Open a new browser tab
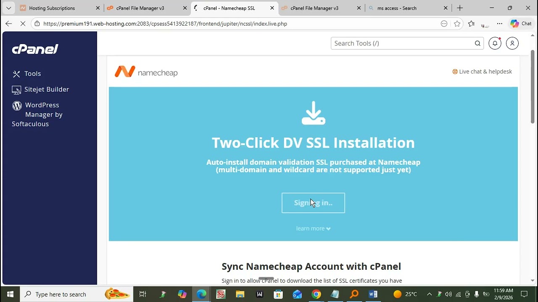The width and height of the screenshot is (538, 302). click(x=460, y=8)
